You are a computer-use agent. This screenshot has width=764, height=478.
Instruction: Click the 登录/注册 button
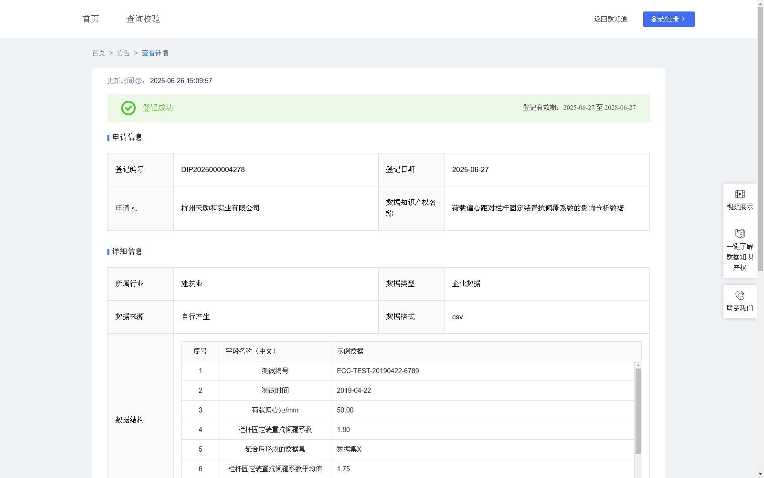pyautogui.click(x=668, y=19)
